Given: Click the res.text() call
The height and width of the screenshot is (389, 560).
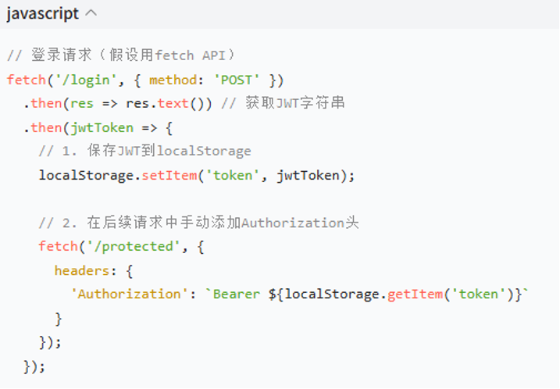Looking at the screenshot, I should click(169, 104).
